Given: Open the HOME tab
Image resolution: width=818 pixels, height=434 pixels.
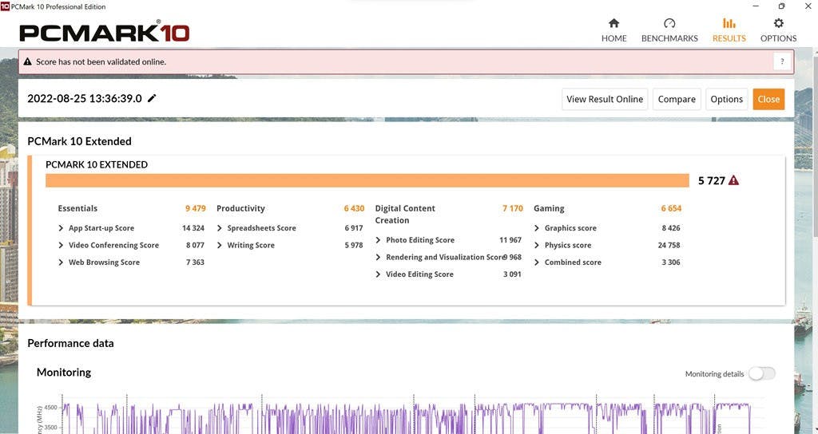Looking at the screenshot, I should coord(613,30).
